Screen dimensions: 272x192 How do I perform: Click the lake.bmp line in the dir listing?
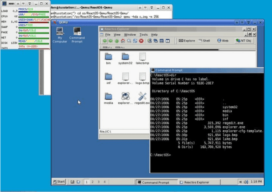tap(194, 139)
